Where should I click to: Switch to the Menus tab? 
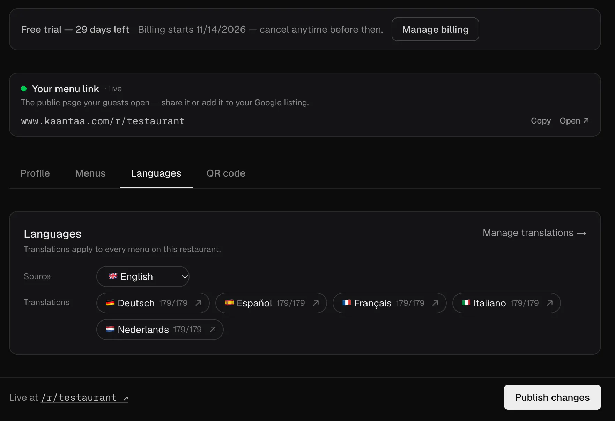(x=90, y=173)
